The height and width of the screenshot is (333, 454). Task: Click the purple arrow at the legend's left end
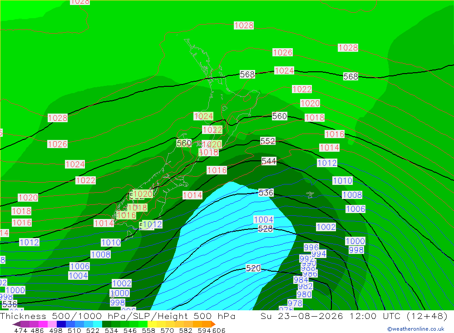tap(16, 324)
